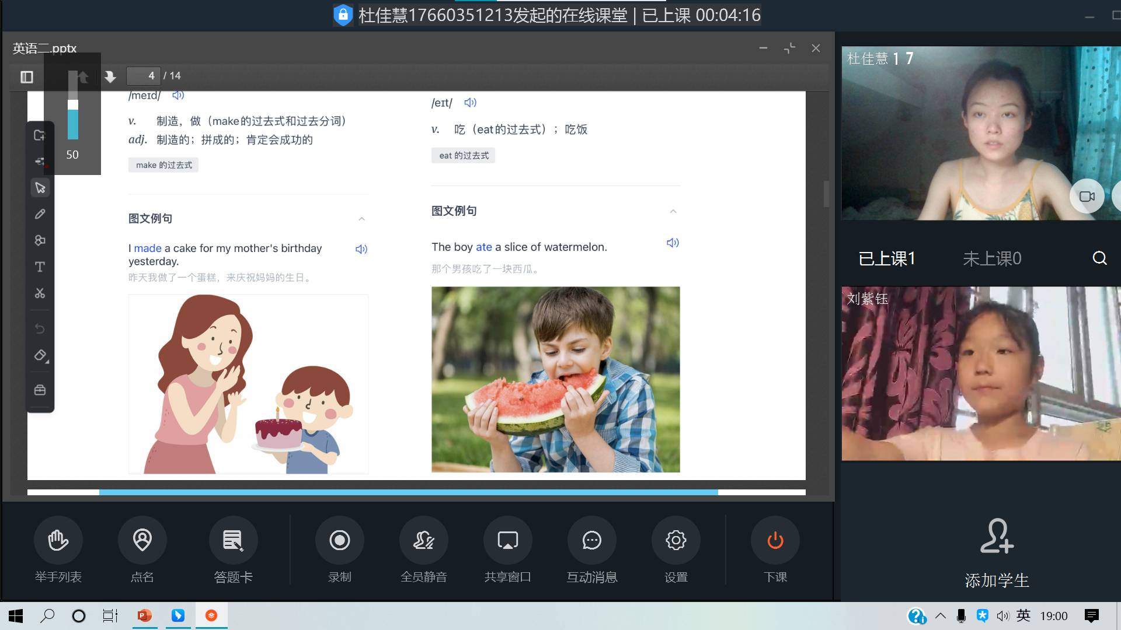Open the toolbox briefcase icon
1121x630 pixels.
[40, 390]
